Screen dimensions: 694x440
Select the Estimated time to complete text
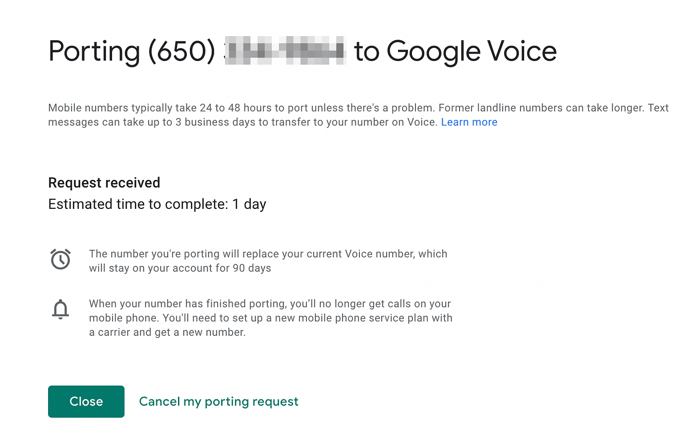tap(157, 204)
